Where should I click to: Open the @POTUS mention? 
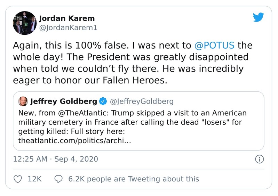click(x=214, y=46)
